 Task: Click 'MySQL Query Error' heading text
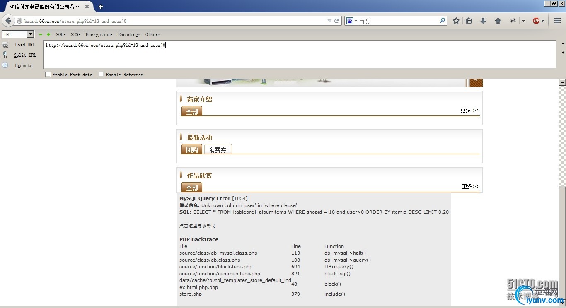pyautogui.click(x=205, y=198)
